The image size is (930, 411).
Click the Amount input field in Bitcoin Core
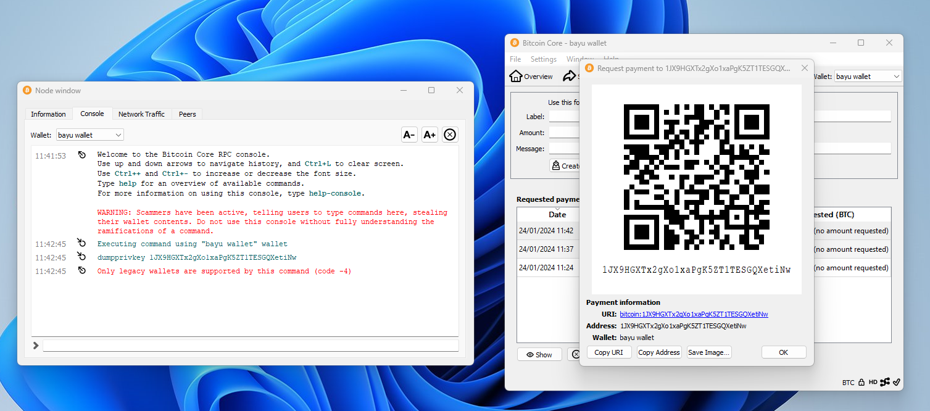tap(564, 133)
